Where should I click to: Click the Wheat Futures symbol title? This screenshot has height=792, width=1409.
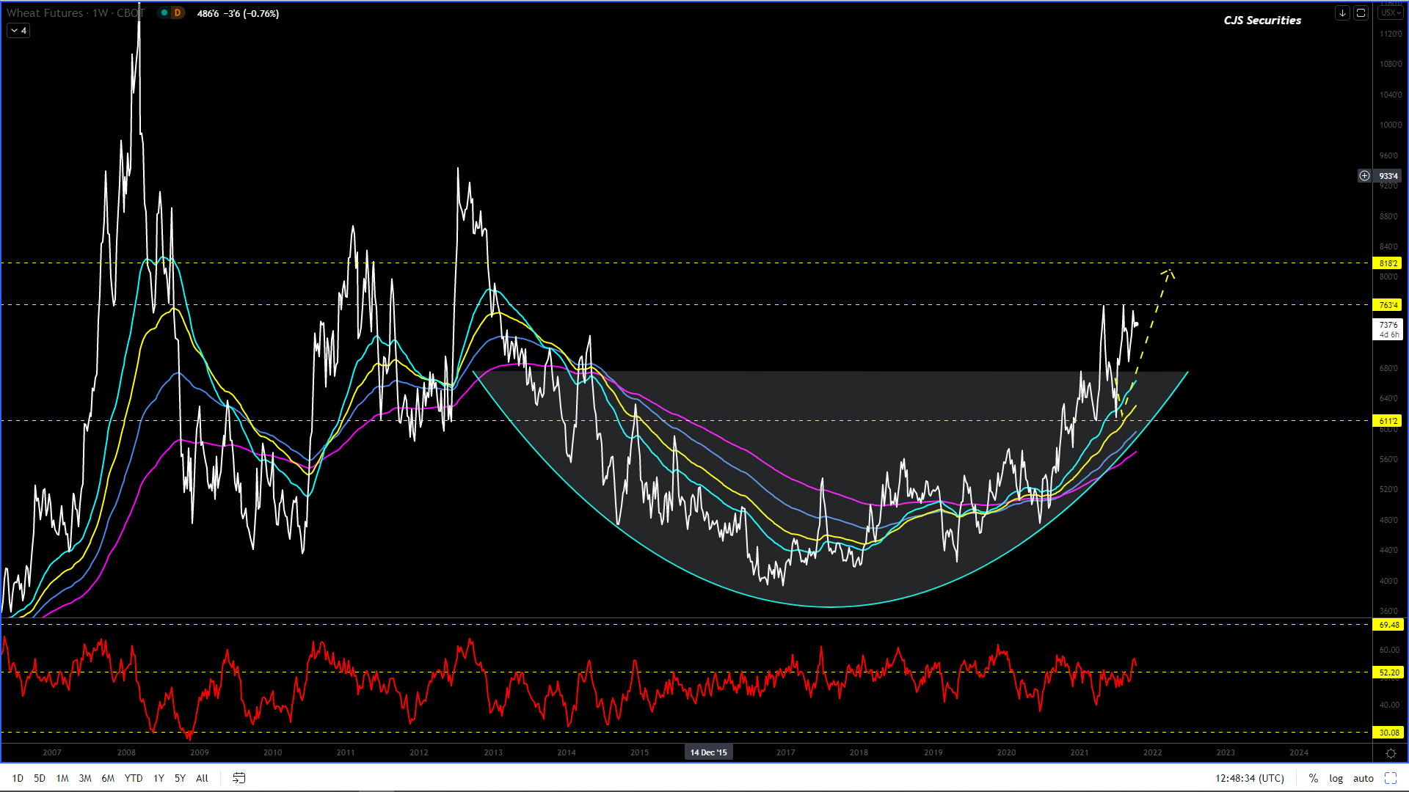[x=45, y=13]
